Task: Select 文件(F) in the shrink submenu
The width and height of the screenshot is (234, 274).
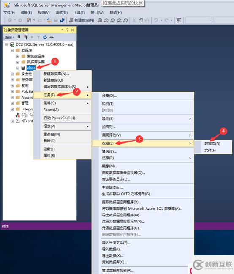Action: (x=210, y=150)
